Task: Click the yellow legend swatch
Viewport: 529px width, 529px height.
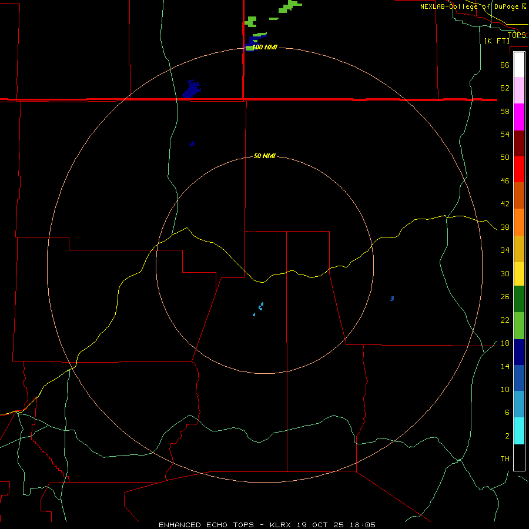Action: point(519,274)
